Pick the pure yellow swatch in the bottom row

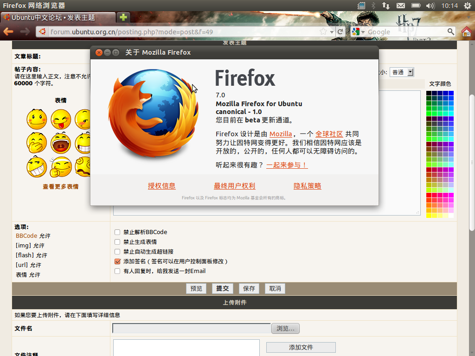pos(429,216)
